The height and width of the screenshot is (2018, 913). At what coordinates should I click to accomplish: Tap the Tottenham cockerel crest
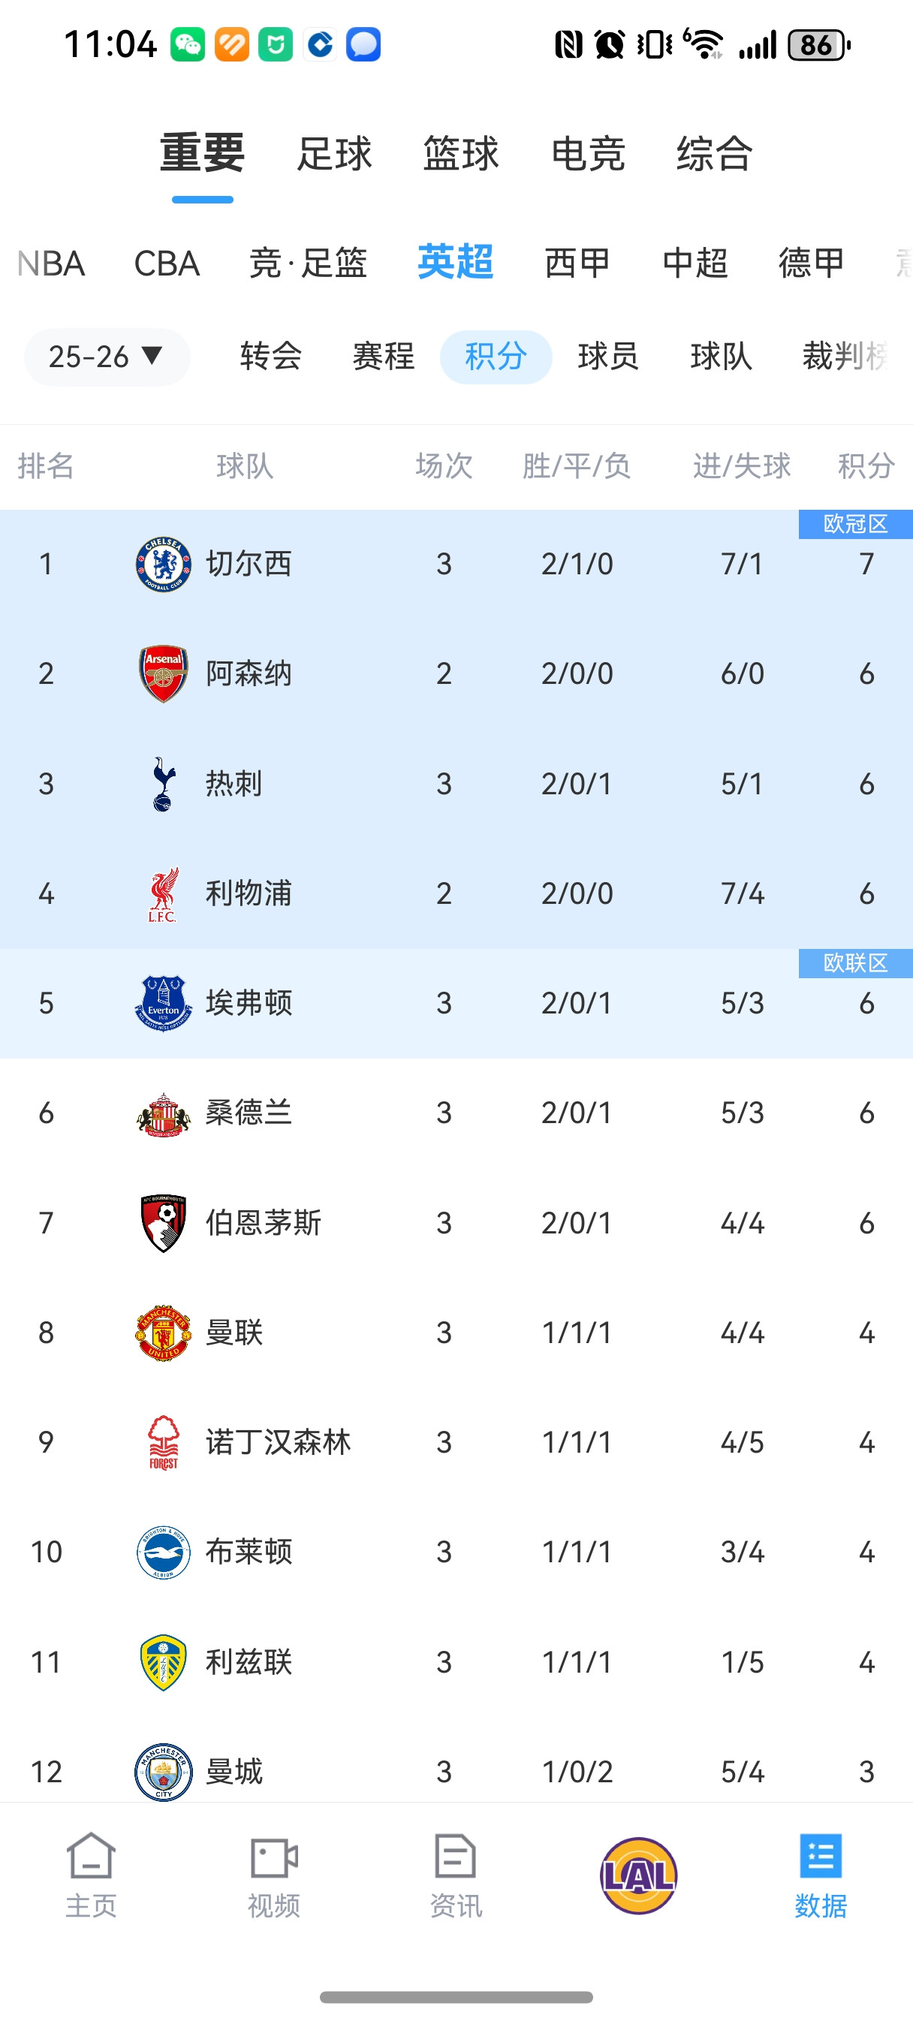point(163,783)
